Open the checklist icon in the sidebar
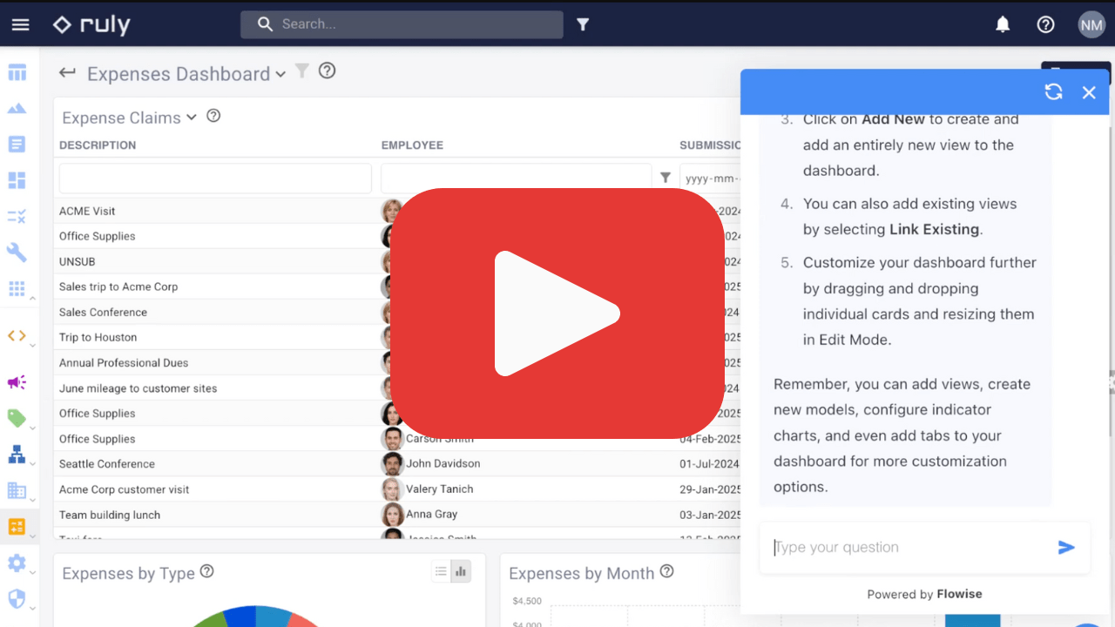This screenshot has height=627, width=1115. click(x=17, y=216)
